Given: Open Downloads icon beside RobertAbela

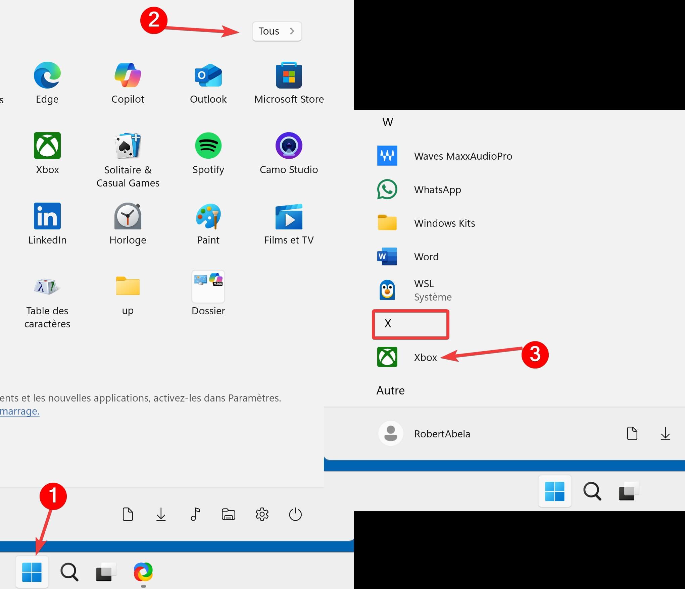Looking at the screenshot, I should 665,433.
